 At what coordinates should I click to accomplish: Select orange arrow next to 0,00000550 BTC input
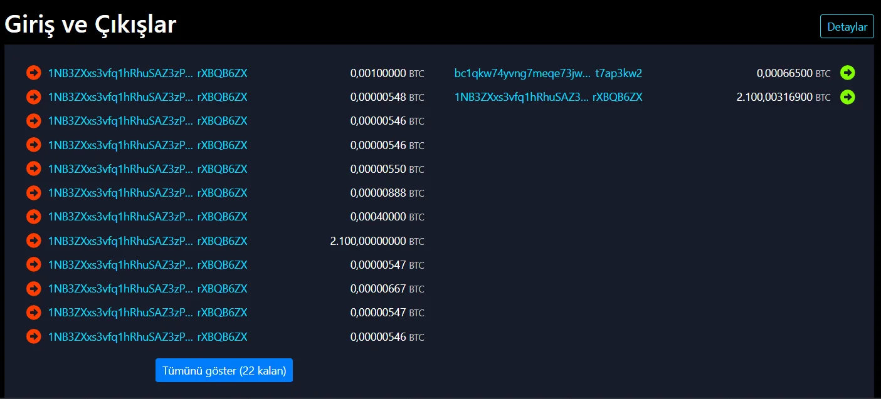click(x=33, y=168)
